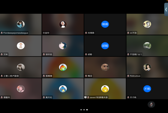Select the blue 瑛萌 avatar circle
This screenshot has height=113, width=168.
[105, 24]
